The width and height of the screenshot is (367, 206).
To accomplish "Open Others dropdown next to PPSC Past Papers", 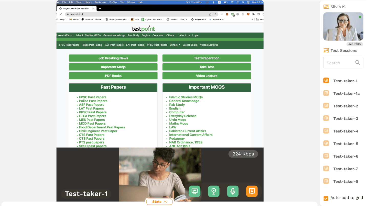I will tap(175, 45).
